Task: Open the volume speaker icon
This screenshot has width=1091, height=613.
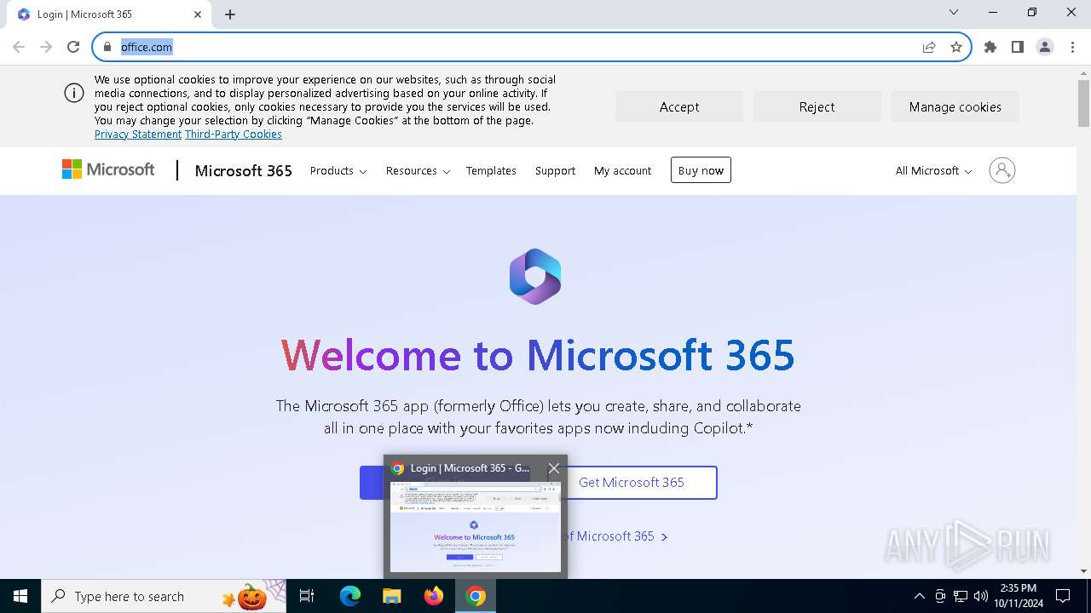Action: [981, 596]
